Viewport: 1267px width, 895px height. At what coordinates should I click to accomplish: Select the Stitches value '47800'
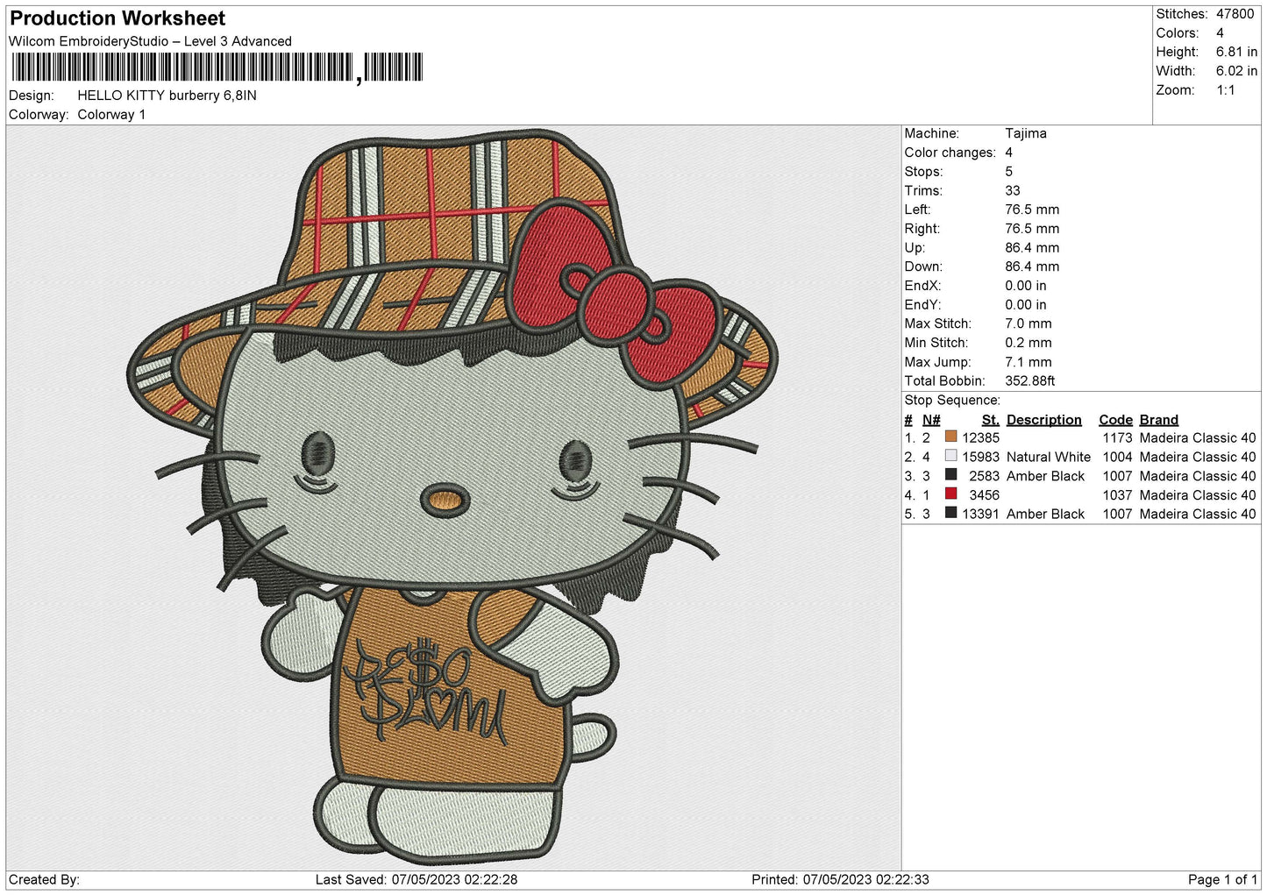[x=1235, y=14]
